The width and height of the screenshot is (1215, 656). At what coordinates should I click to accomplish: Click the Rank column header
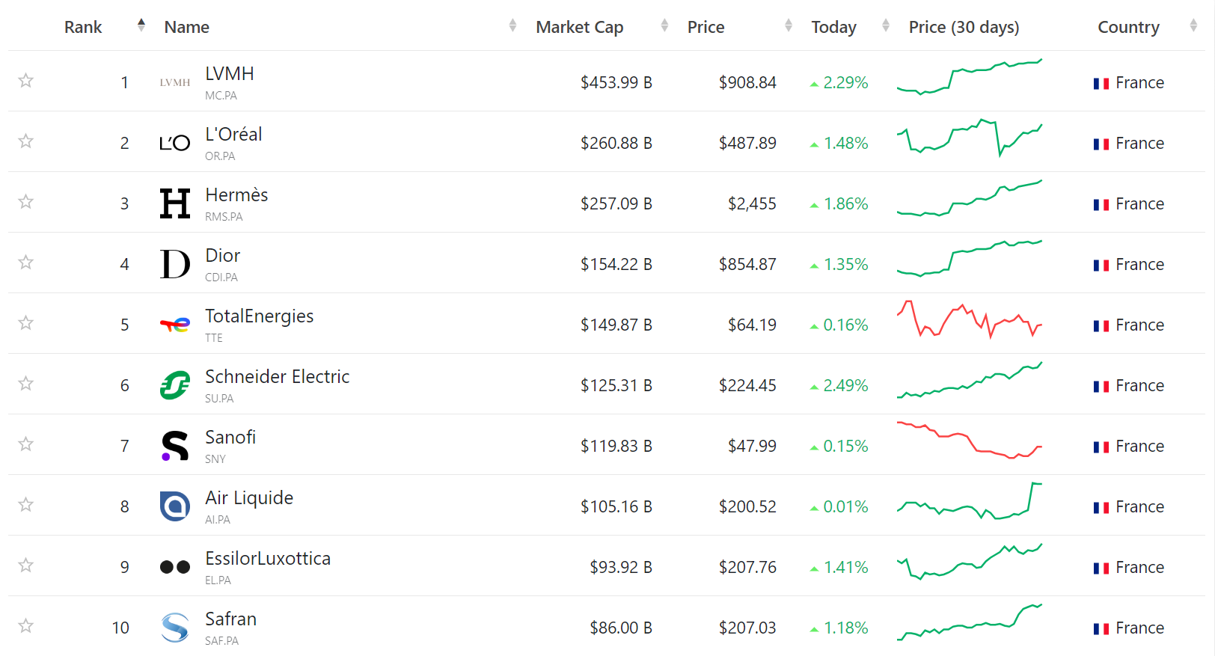(83, 27)
